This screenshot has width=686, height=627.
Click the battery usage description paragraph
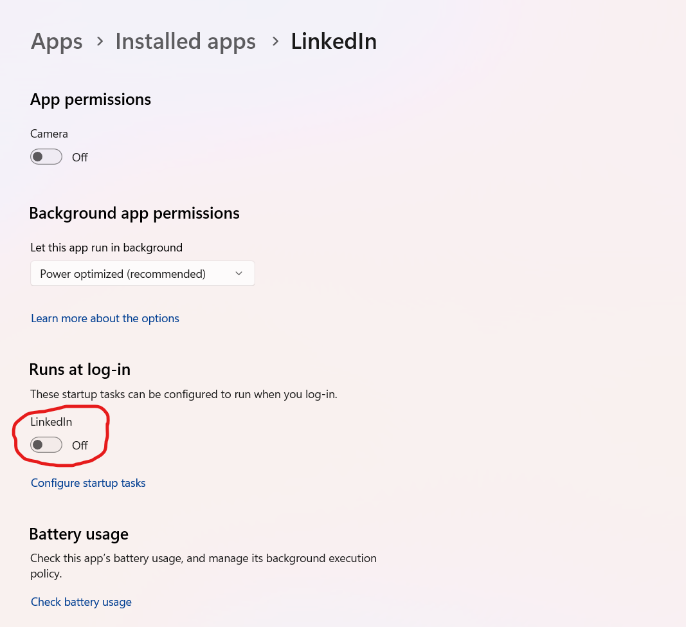(203, 566)
